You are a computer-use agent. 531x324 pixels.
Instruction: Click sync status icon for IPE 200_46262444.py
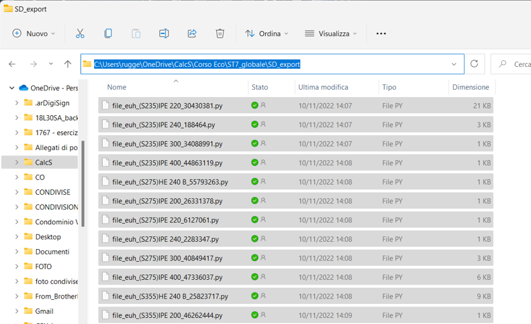[x=254, y=315]
